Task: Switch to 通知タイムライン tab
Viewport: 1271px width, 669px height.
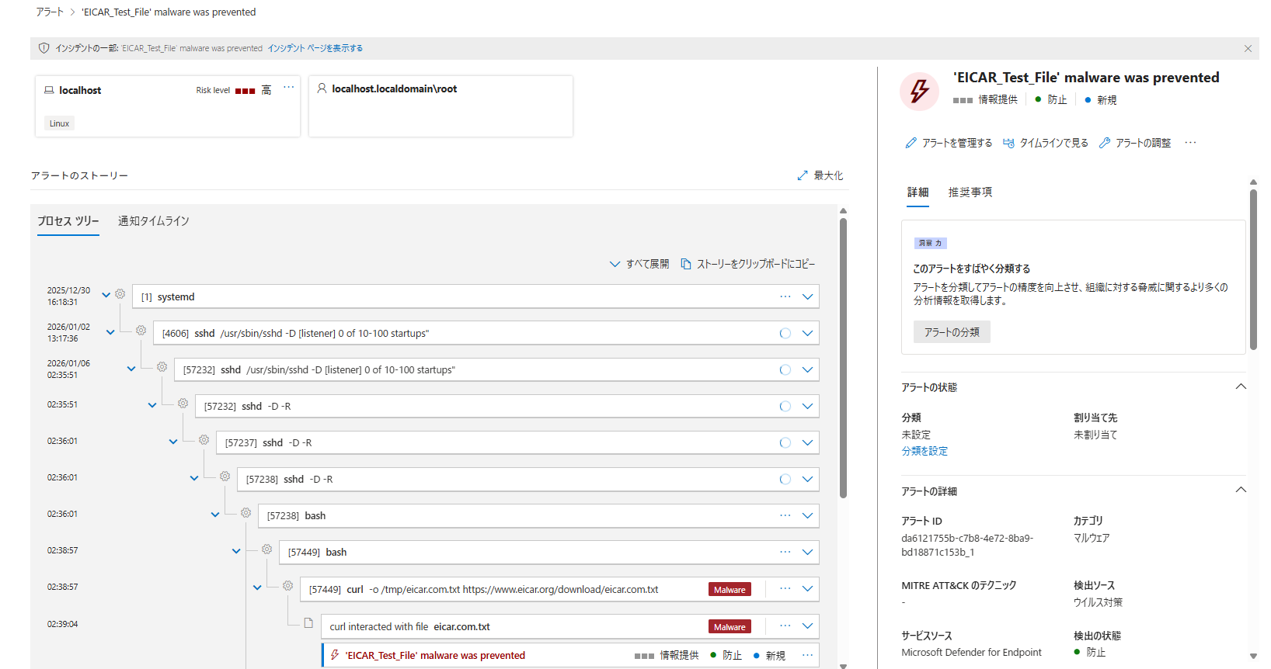Action: (x=154, y=221)
